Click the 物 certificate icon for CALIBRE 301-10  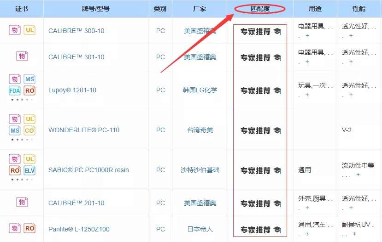[x=22, y=56]
